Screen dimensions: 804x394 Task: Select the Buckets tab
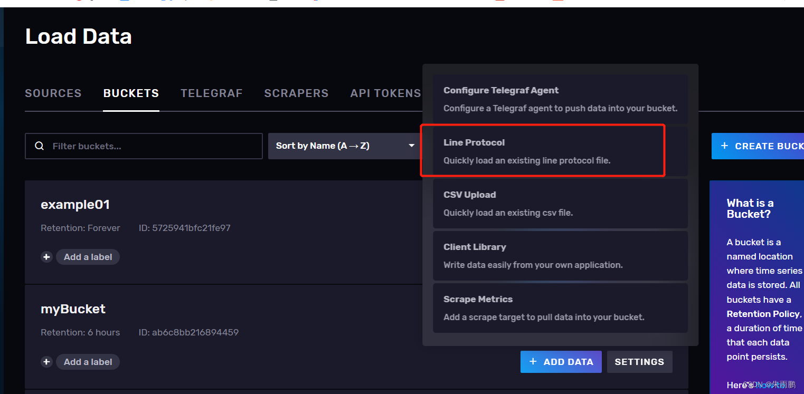tap(131, 93)
